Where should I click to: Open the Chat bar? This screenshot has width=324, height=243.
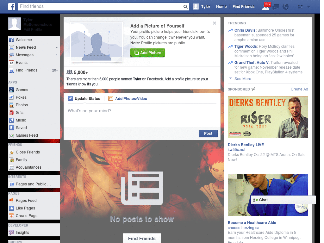(x=283, y=200)
